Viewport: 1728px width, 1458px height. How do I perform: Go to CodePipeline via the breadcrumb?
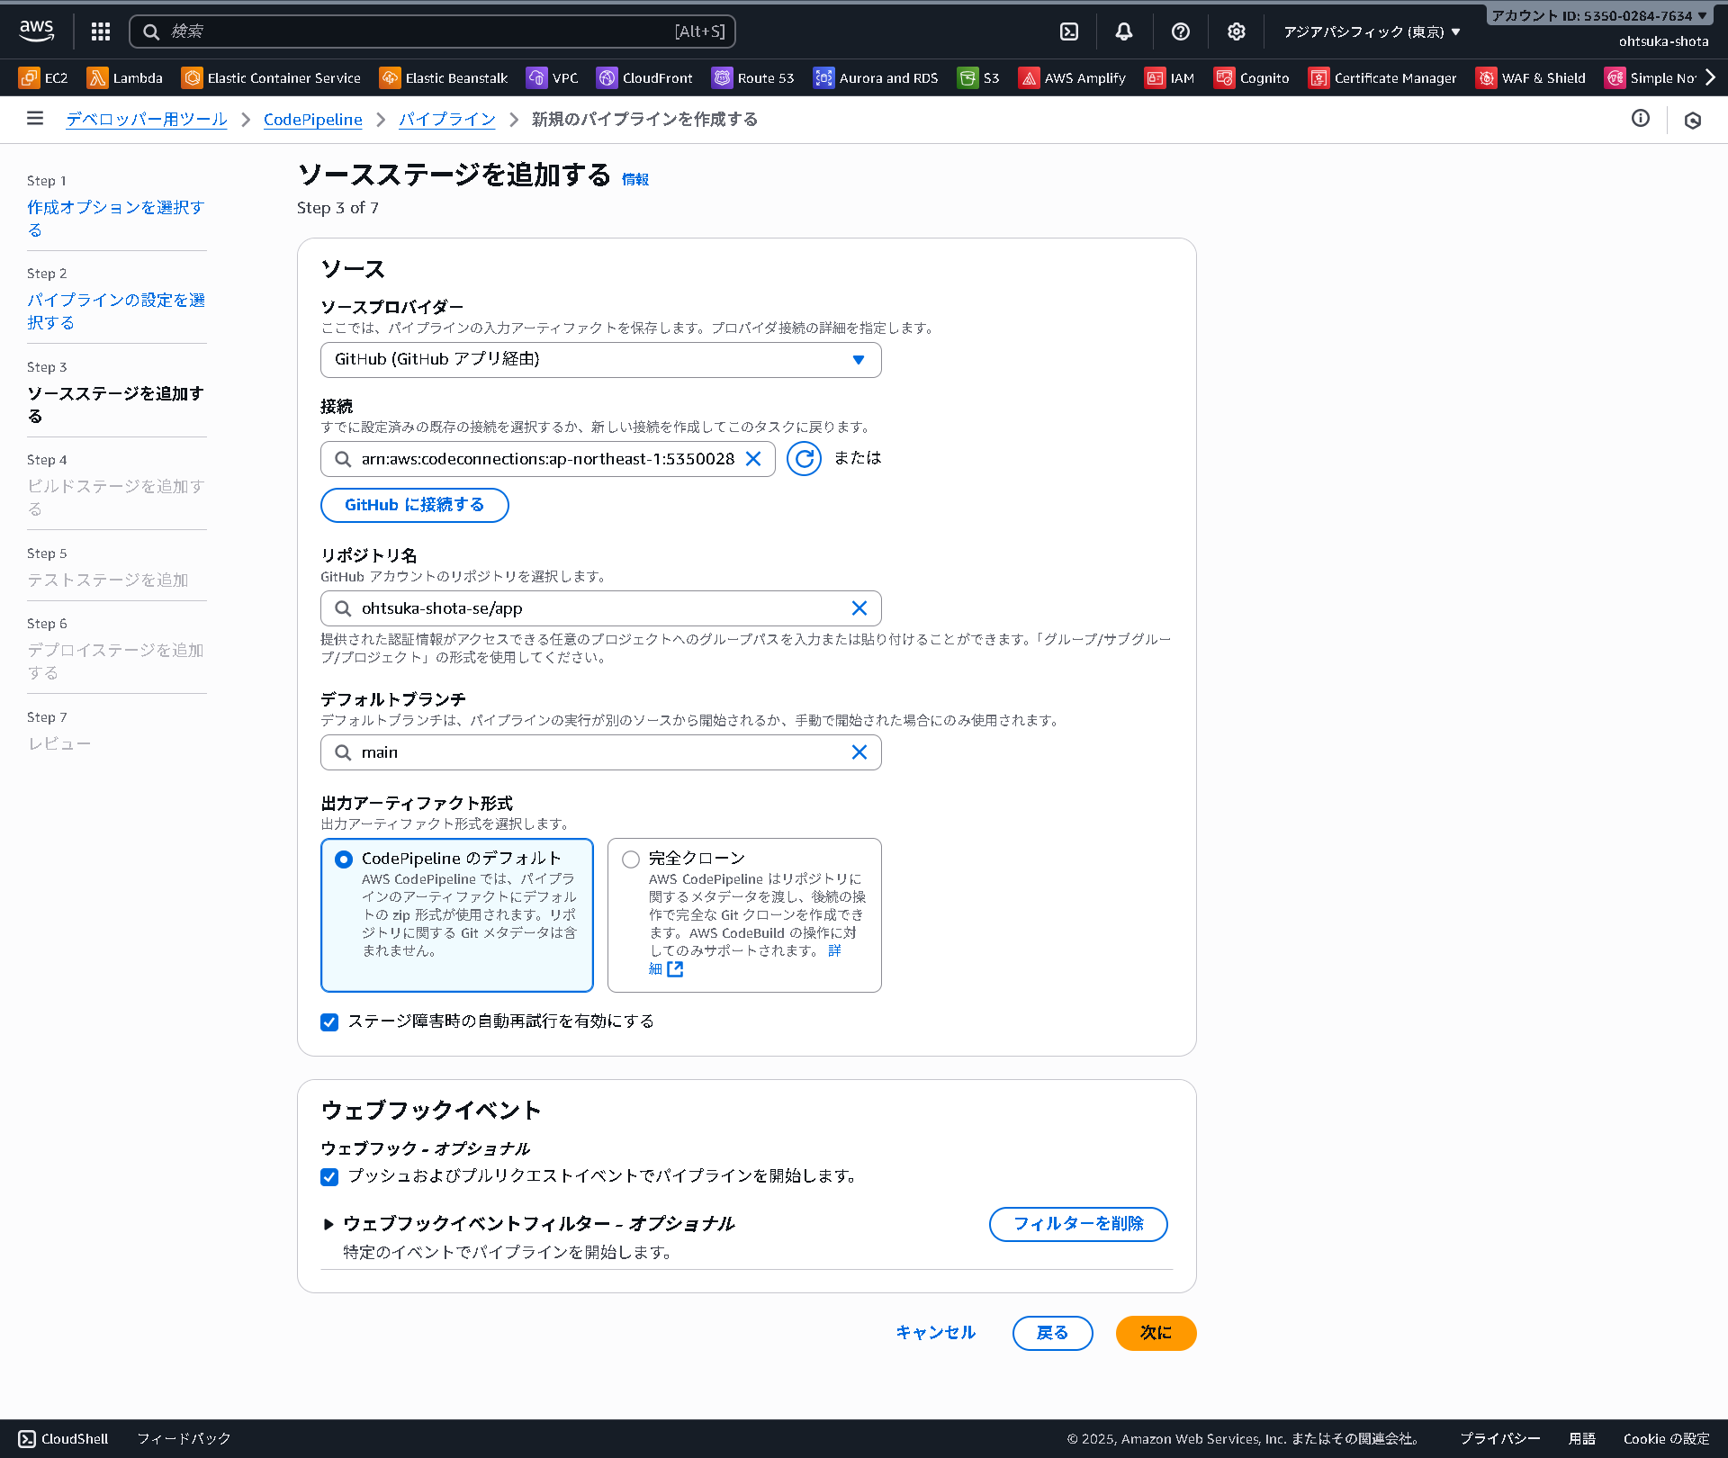coord(312,119)
